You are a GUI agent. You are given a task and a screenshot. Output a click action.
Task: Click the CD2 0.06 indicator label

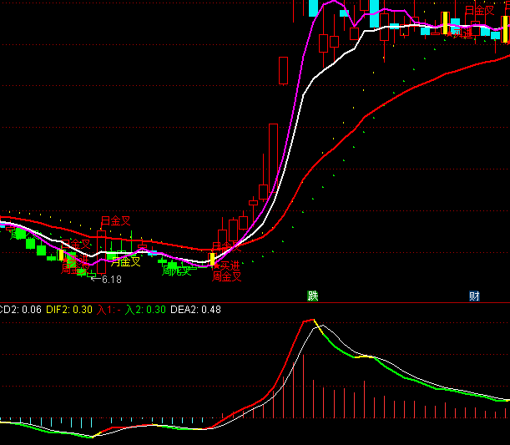[x=20, y=310]
